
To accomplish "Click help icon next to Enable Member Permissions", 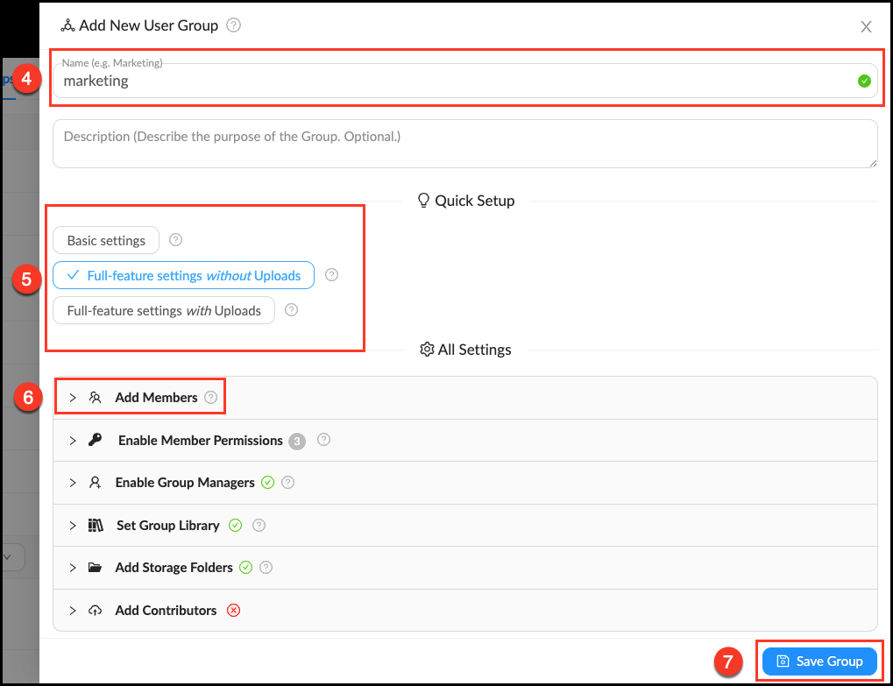I will pyautogui.click(x=323, y=440).
